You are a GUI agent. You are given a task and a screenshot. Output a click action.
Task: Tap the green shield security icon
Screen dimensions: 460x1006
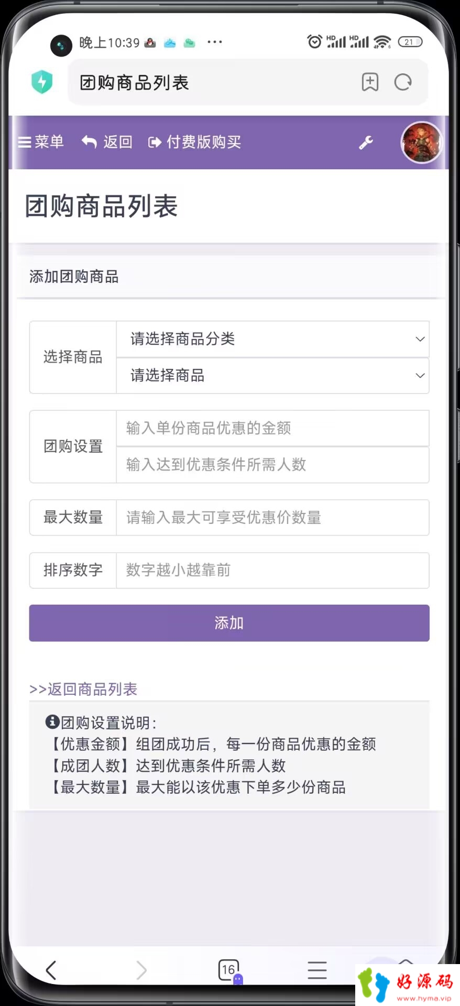pos(42,82)
